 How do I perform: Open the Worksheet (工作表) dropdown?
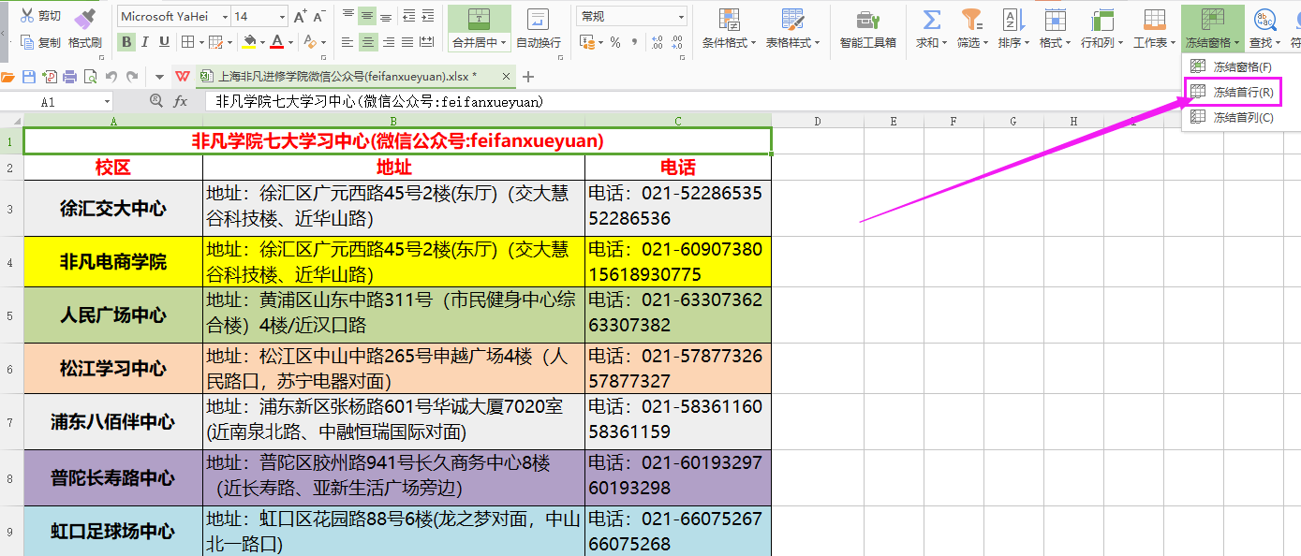pos(1154,28)
